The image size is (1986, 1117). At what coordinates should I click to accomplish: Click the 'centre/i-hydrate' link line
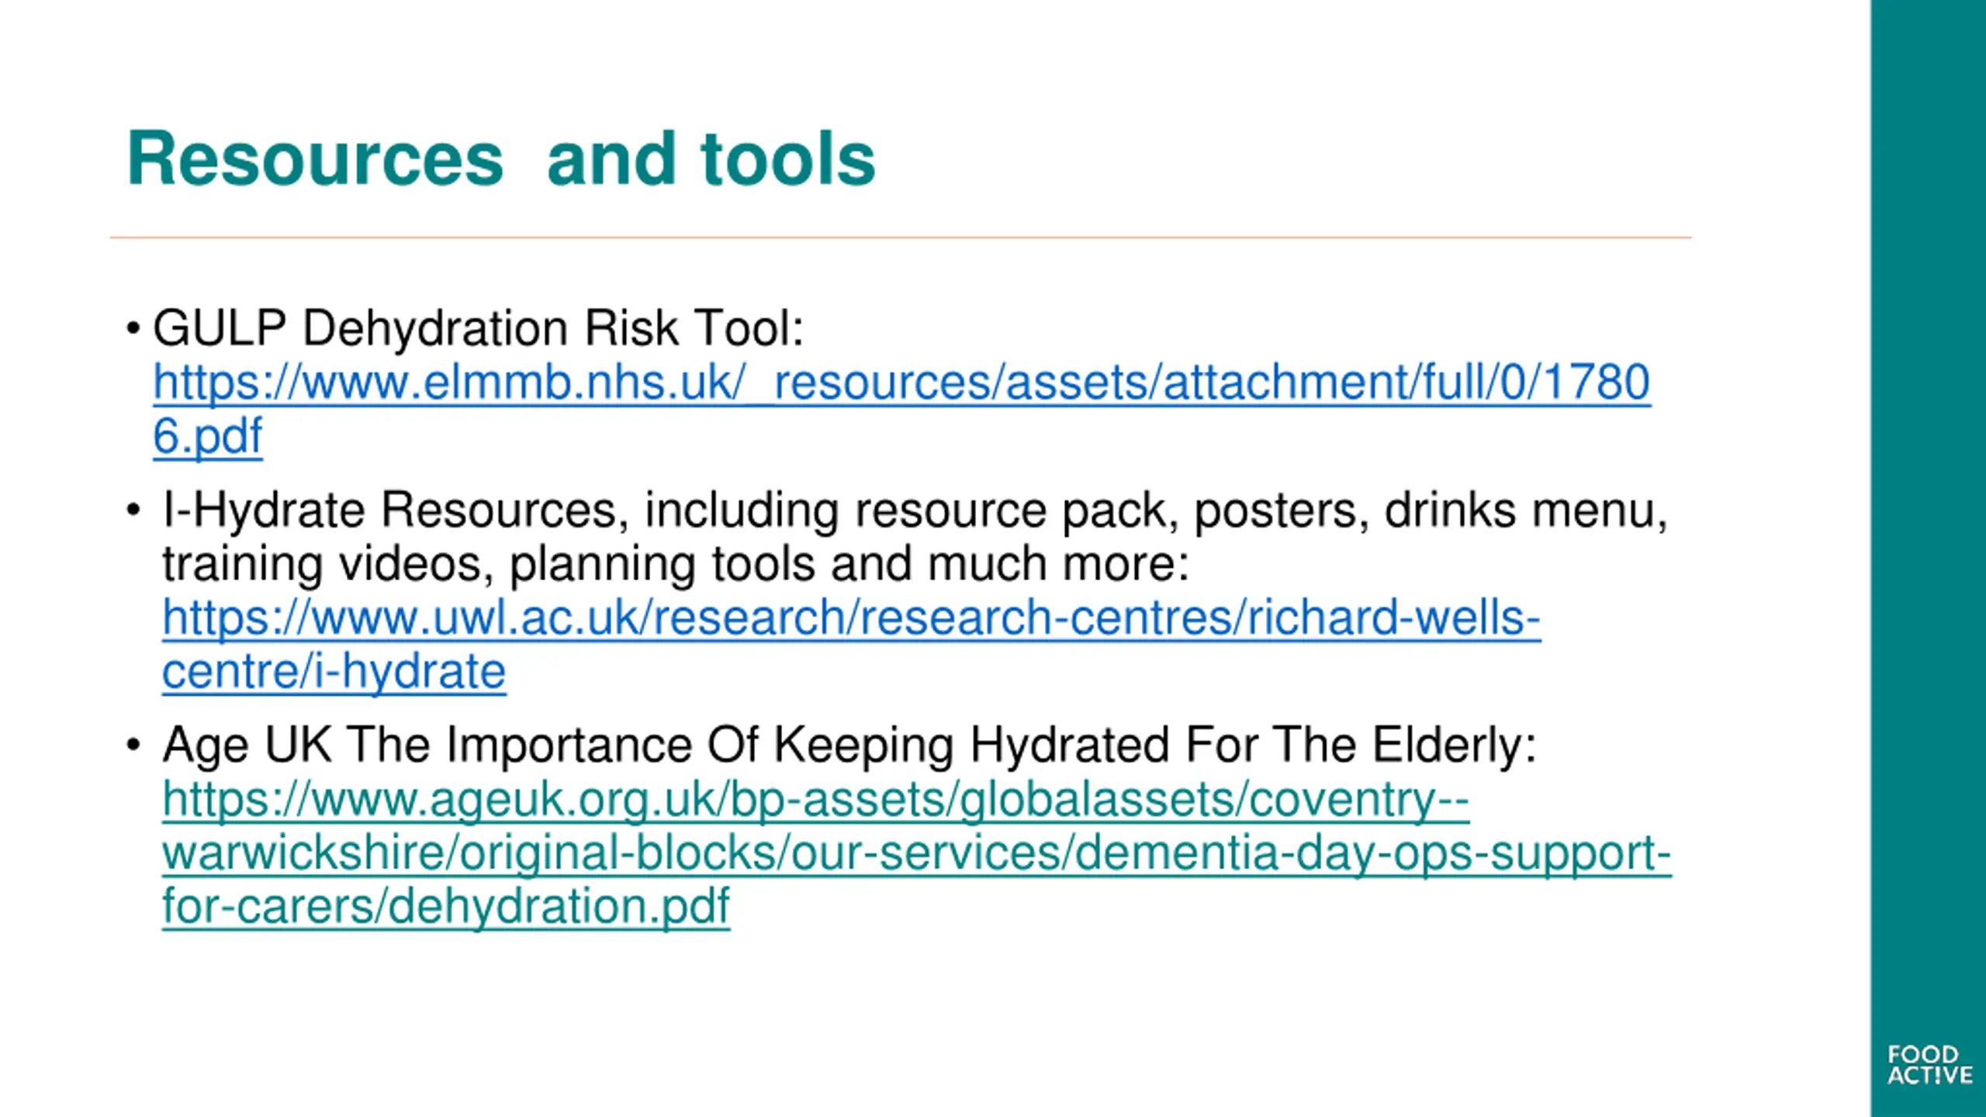(334, 672)
